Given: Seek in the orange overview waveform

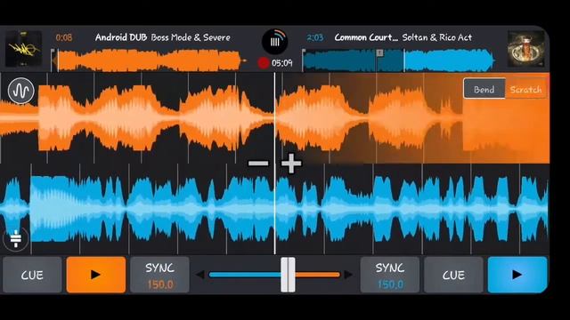Looking at the screenshot, I should 149,60.
